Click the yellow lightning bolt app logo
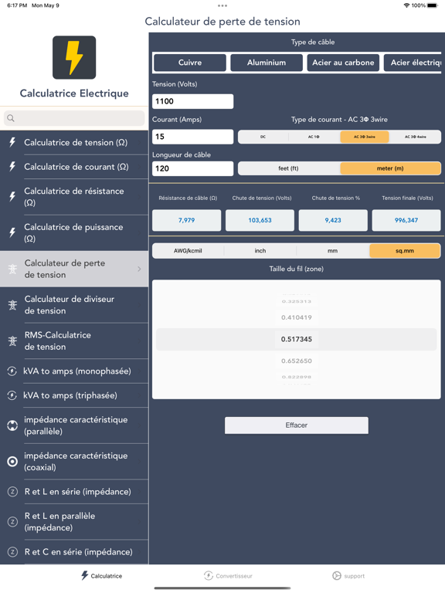445x593 pixels. (x=74, y=57)
